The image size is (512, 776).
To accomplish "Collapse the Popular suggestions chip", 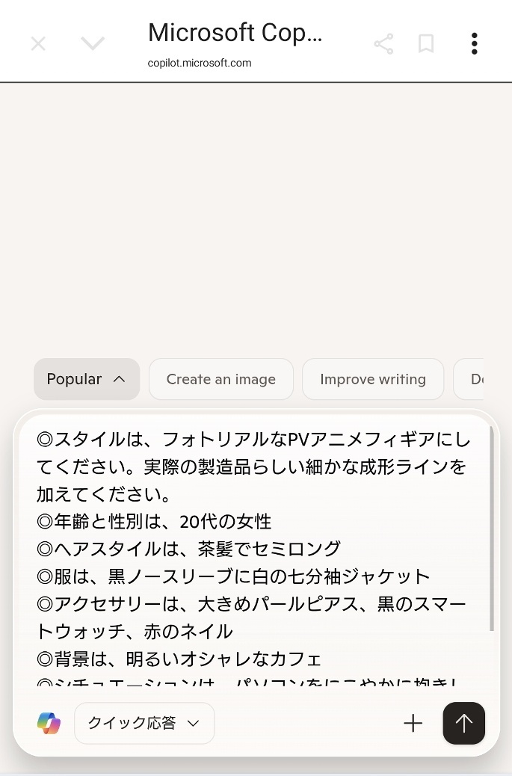I will [x=87, y=379].
